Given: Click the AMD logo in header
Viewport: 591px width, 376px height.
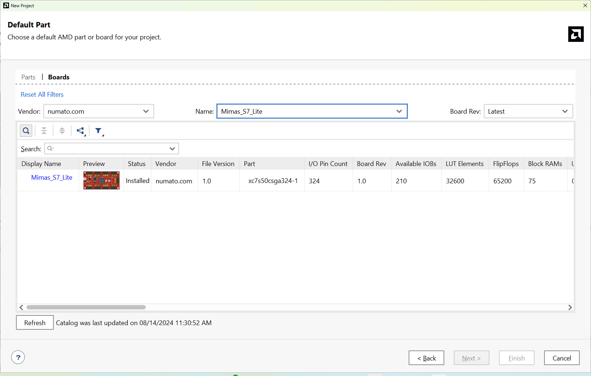Looking at the screenshot, I should click(575, 34).
